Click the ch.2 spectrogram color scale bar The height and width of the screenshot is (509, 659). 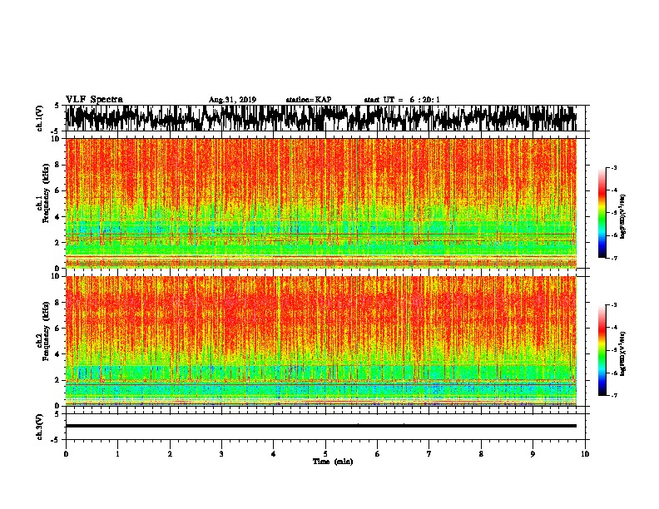(x=602, y=350)
